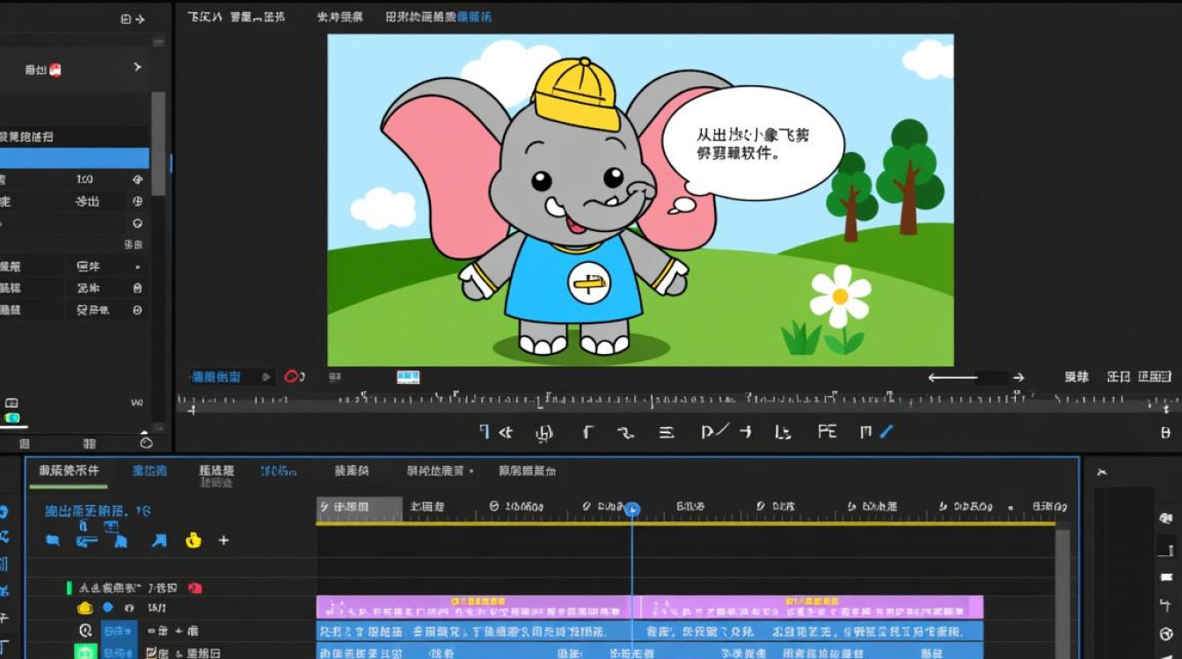Click the round icon at right edge strip's bottom
This screenshot has width=1182, height=659.
(1166, 634)
